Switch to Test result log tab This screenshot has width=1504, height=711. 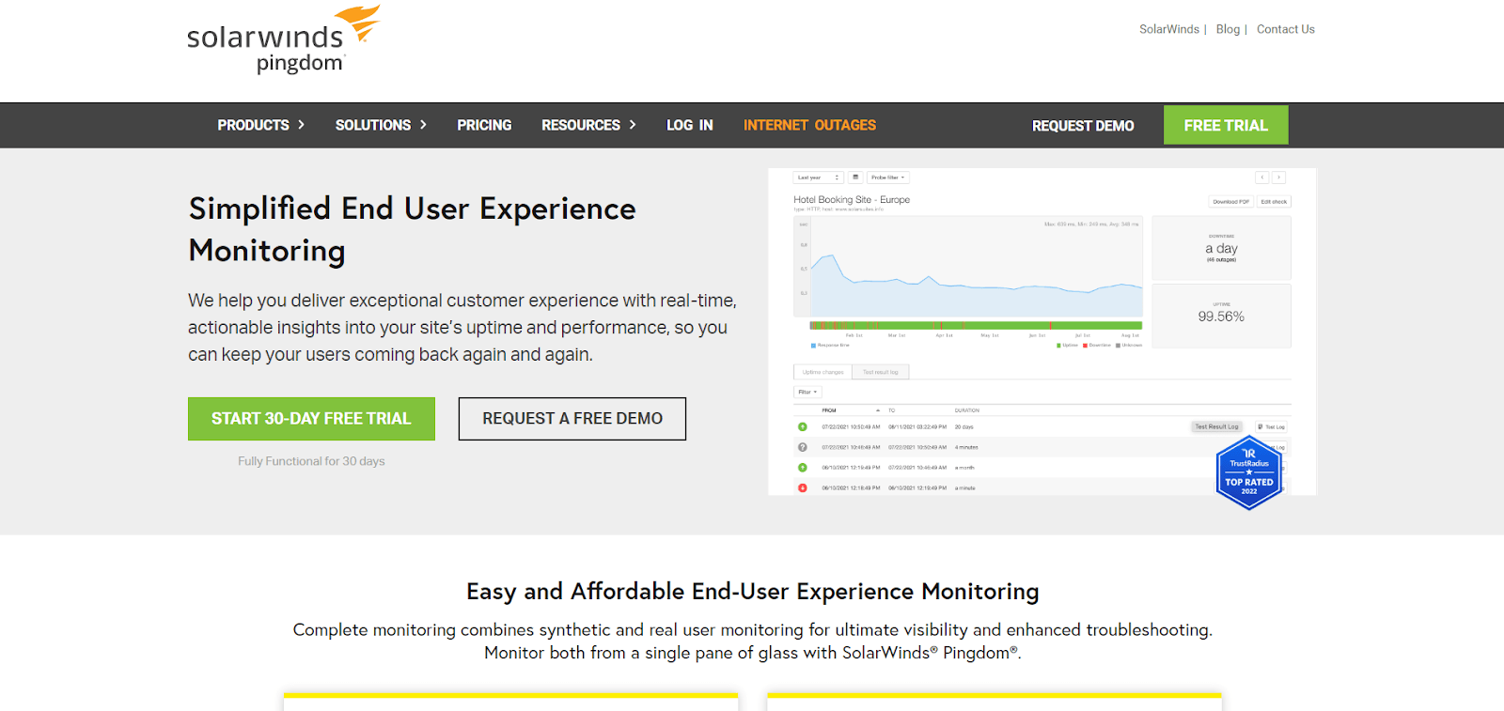point(881,372)
